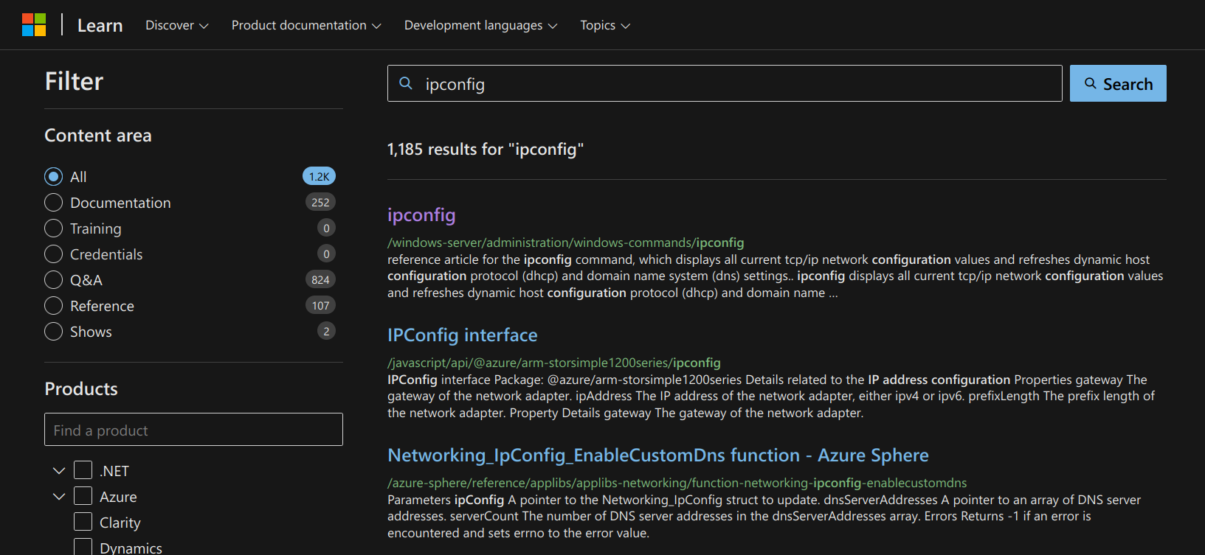Open the Product documentation menu
1205x555 pixels.
click(305, 26)
